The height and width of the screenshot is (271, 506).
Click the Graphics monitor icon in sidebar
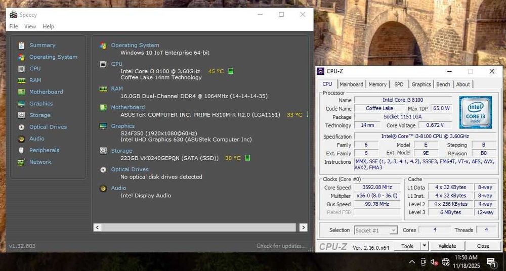(21, 104)
